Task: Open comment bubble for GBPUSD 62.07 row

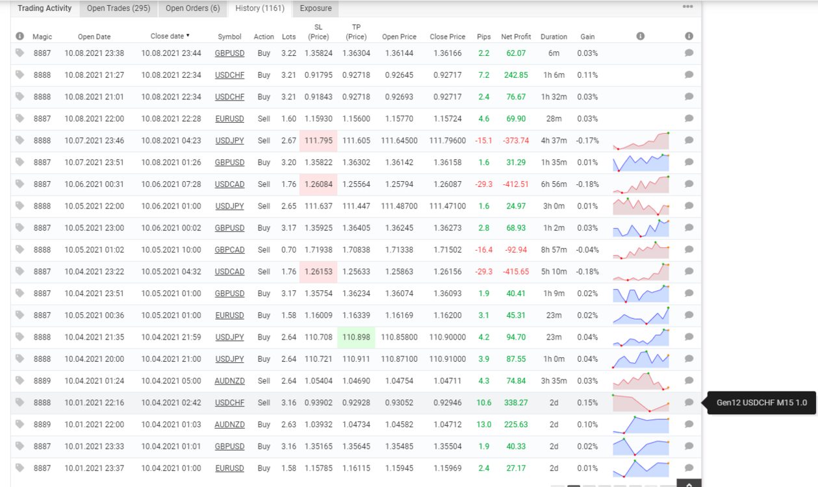Action: [689, 53]
